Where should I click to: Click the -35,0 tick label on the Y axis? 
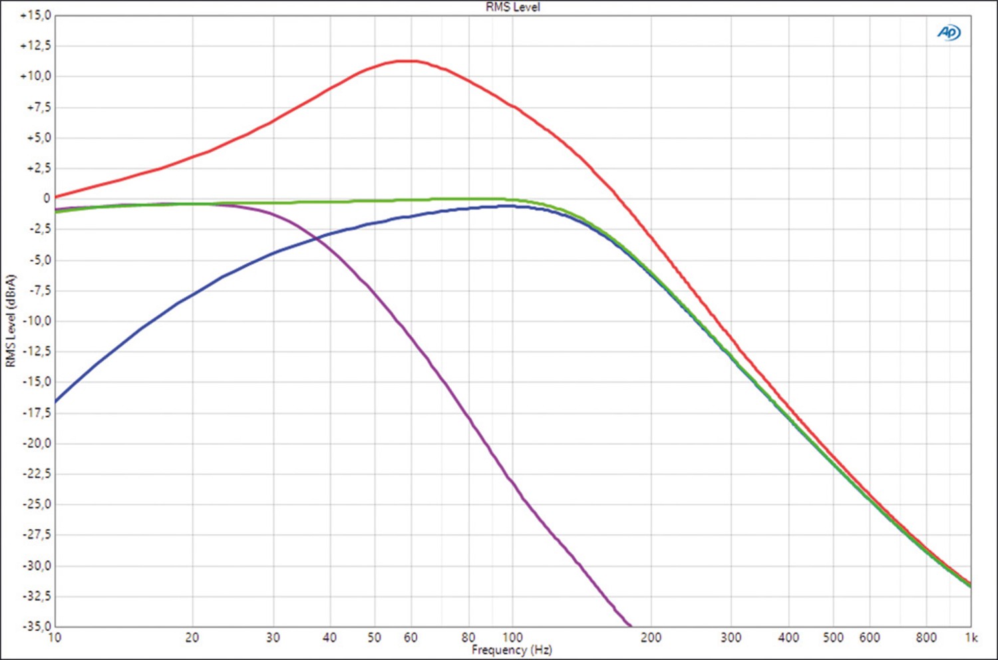[x=36, y=626]
